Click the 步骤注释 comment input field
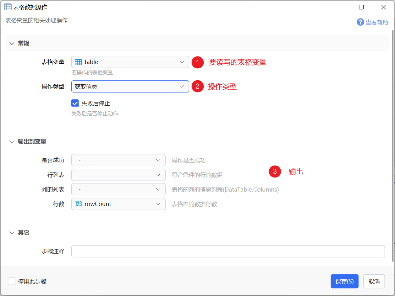The image size is (395, 296). pyautogui.click(x=228, y=251)
